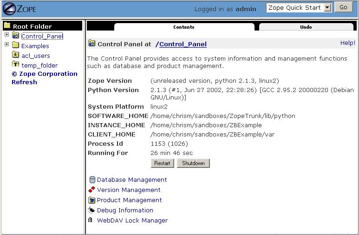Click the Examples folder icon
Screen dimensions: 359x235
[15, 45]
